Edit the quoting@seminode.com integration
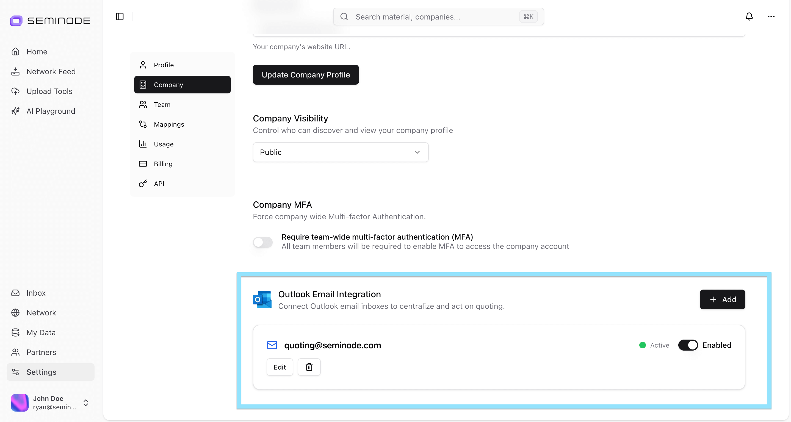 pyautogui.click(x=280, y=367)
